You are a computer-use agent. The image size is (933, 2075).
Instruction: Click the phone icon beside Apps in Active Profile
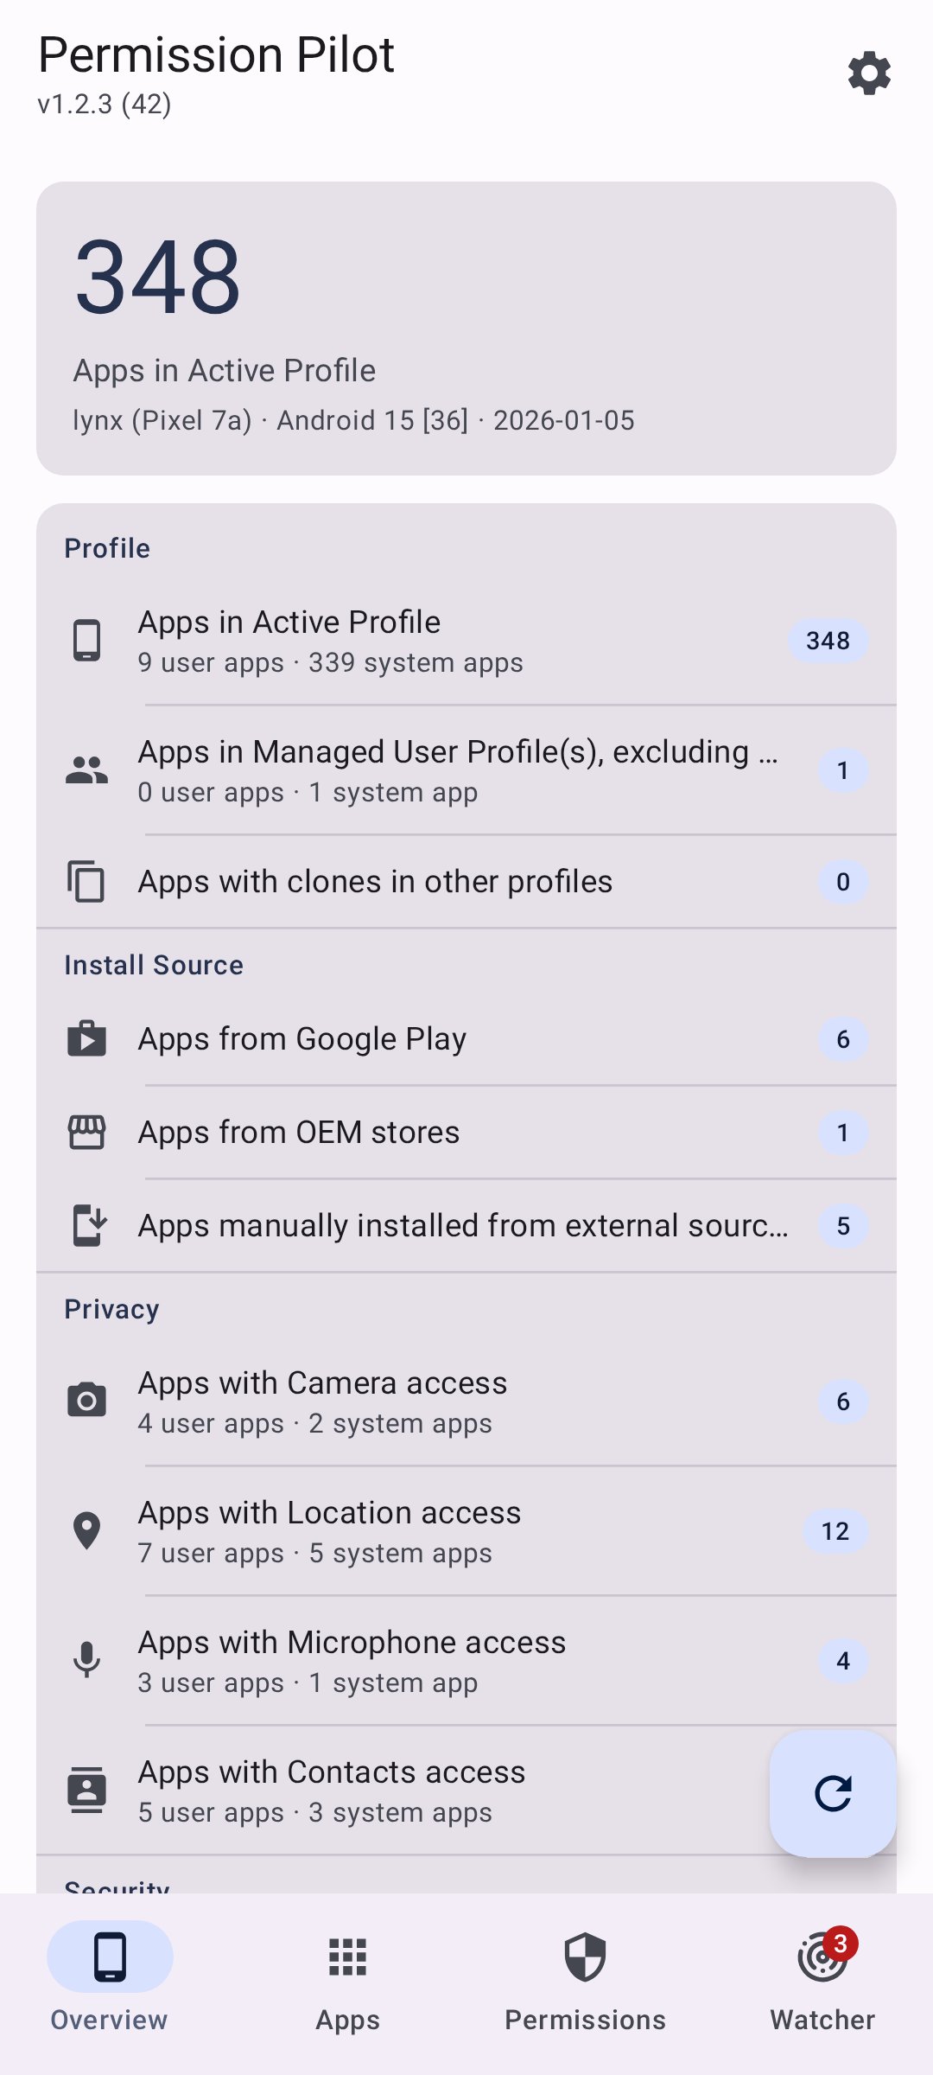point(86,641)
